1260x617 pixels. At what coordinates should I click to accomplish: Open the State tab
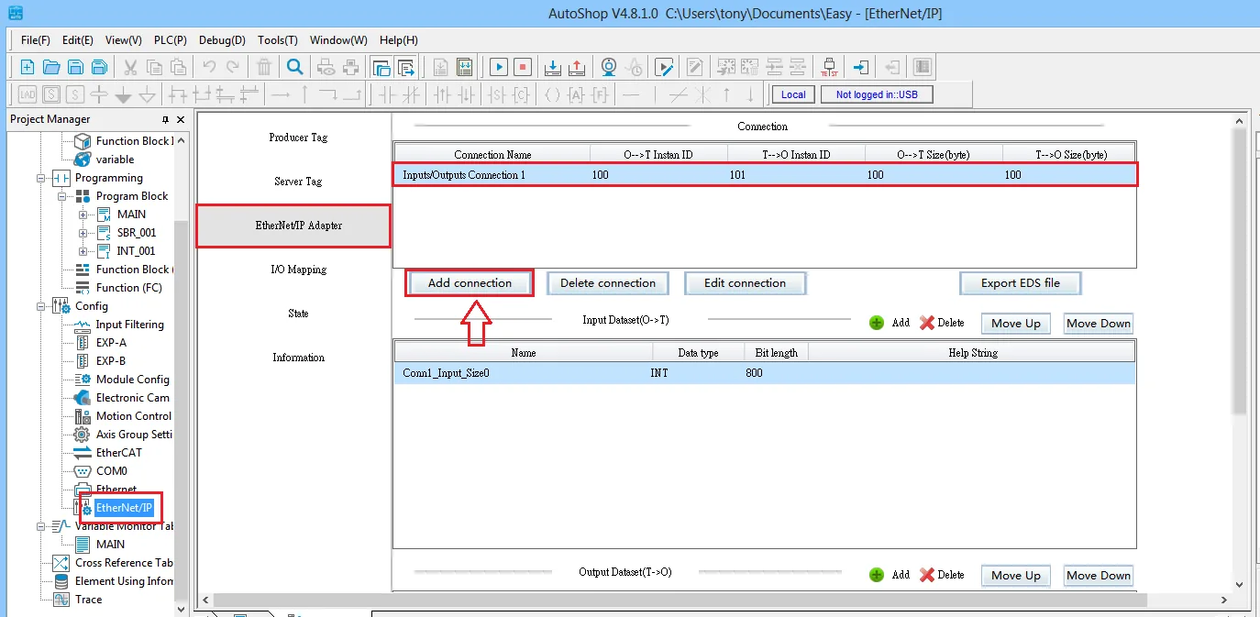(298, 314)
